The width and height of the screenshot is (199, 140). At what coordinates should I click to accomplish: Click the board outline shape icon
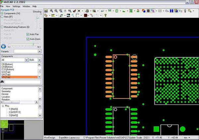point(167,11)
